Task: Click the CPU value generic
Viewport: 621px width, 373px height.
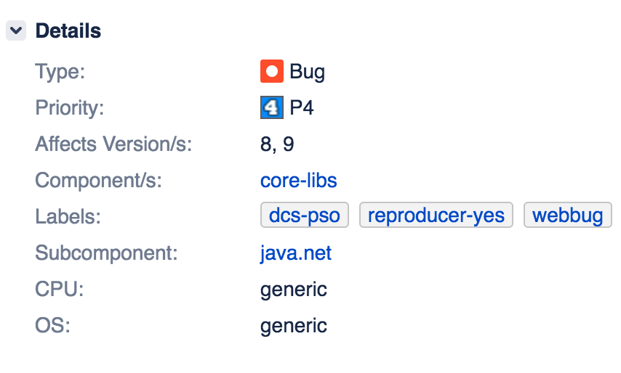Action: tap(293, 290)
